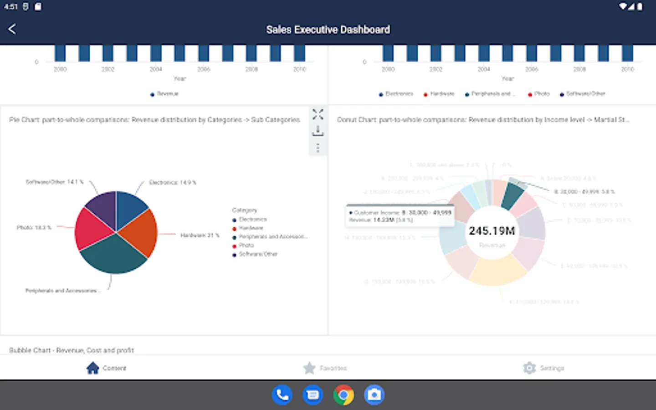Maximize the pie chart widget to fullscreen

(x=318, y=114)
